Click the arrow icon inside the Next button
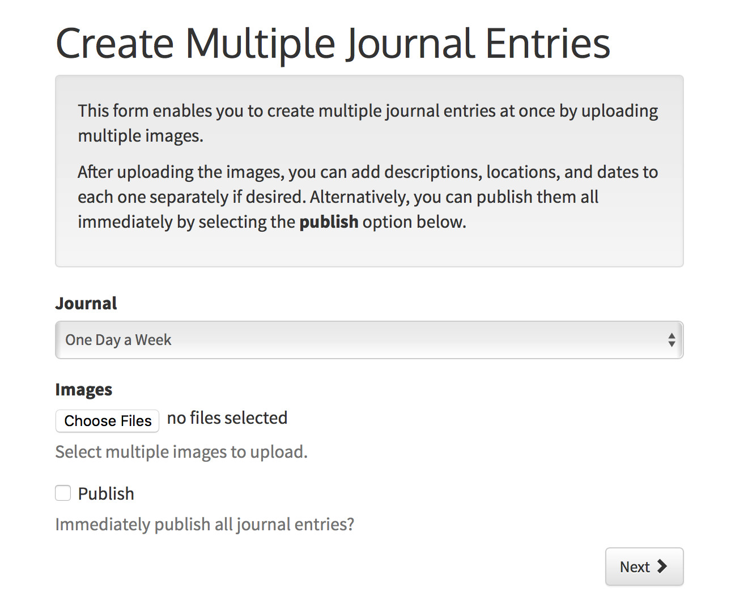 click(662, 567)
